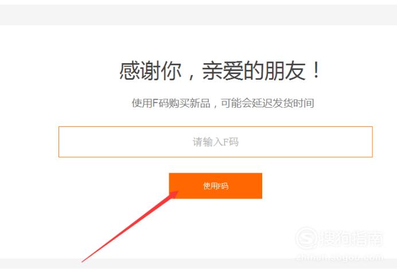
Task: Click the Sogou circular S logo watermark
Action: pyautogui.click(x=306, y=238)
